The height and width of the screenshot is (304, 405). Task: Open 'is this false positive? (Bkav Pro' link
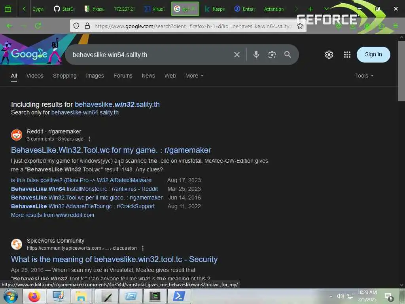click(x=81, y=180)
